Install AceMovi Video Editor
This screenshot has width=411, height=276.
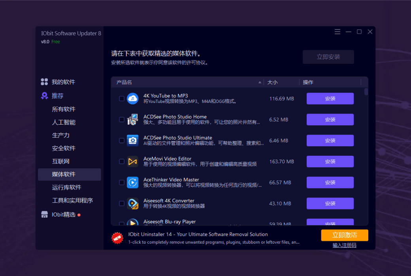pyautogui.click(x=330, y=161)
